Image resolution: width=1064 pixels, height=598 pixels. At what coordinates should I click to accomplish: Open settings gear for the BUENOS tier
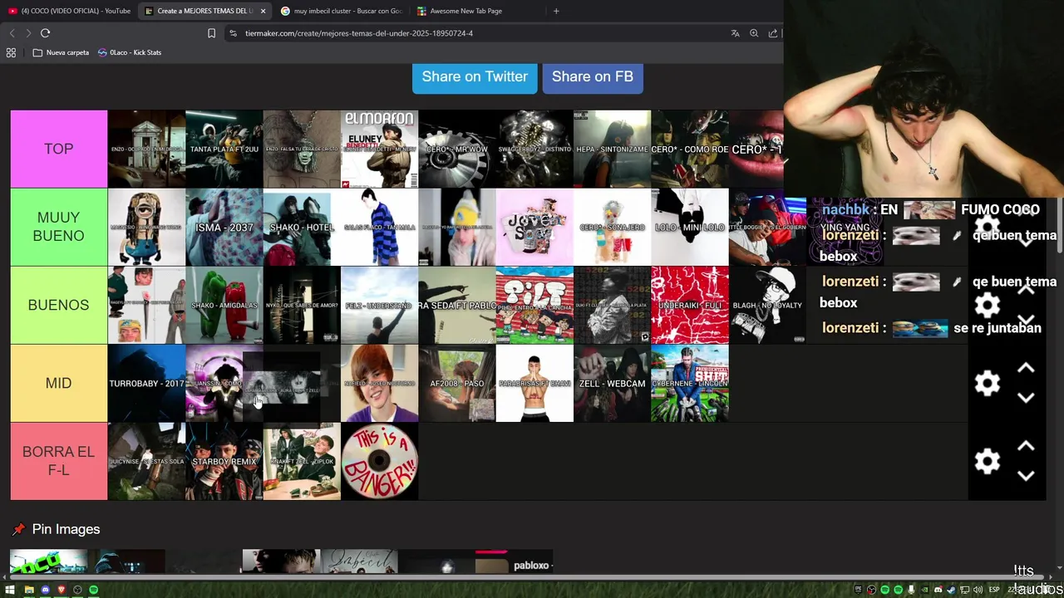click(x=987, y=306)
